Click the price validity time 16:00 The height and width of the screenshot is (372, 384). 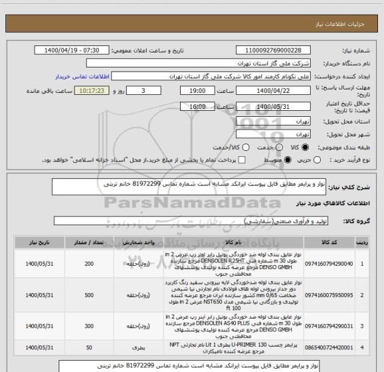coord(197,106)
